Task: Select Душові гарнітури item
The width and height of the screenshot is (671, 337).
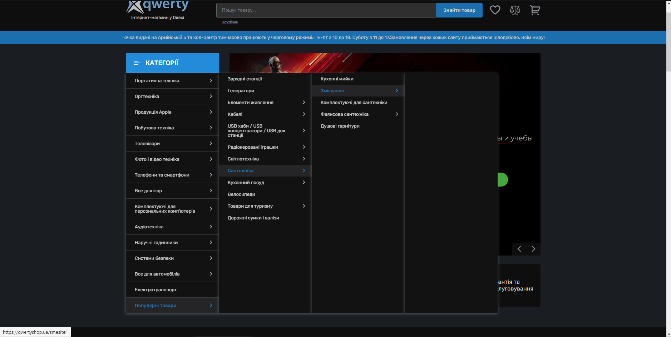Action: click(x=358, y=126)
